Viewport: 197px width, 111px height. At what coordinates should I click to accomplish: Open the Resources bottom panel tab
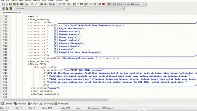tap(20, 104)
